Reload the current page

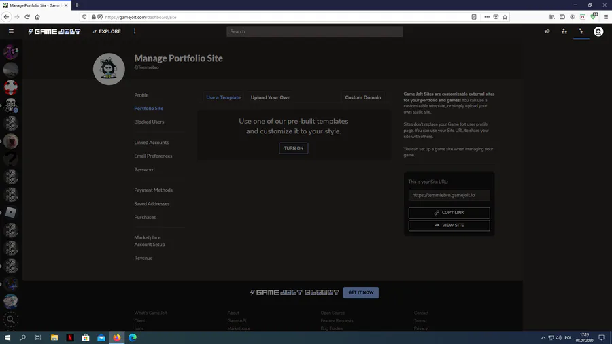[27, 17]
